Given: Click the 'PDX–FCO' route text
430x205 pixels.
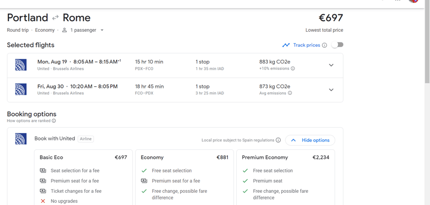Looking at the screenshot, I should tap(144, 69).
